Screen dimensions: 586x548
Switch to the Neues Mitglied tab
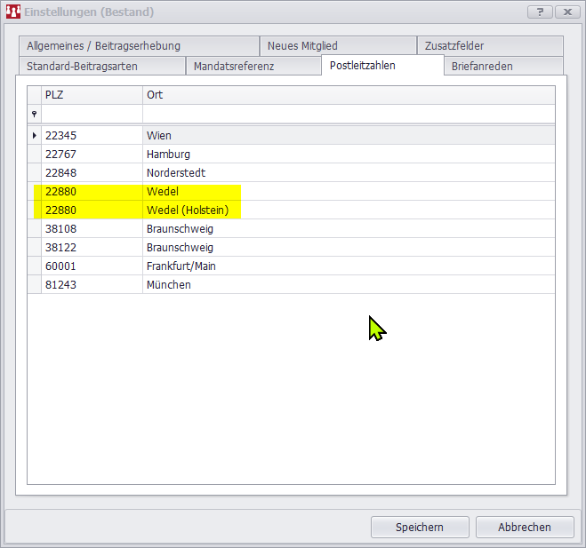(x=302, y=46)
